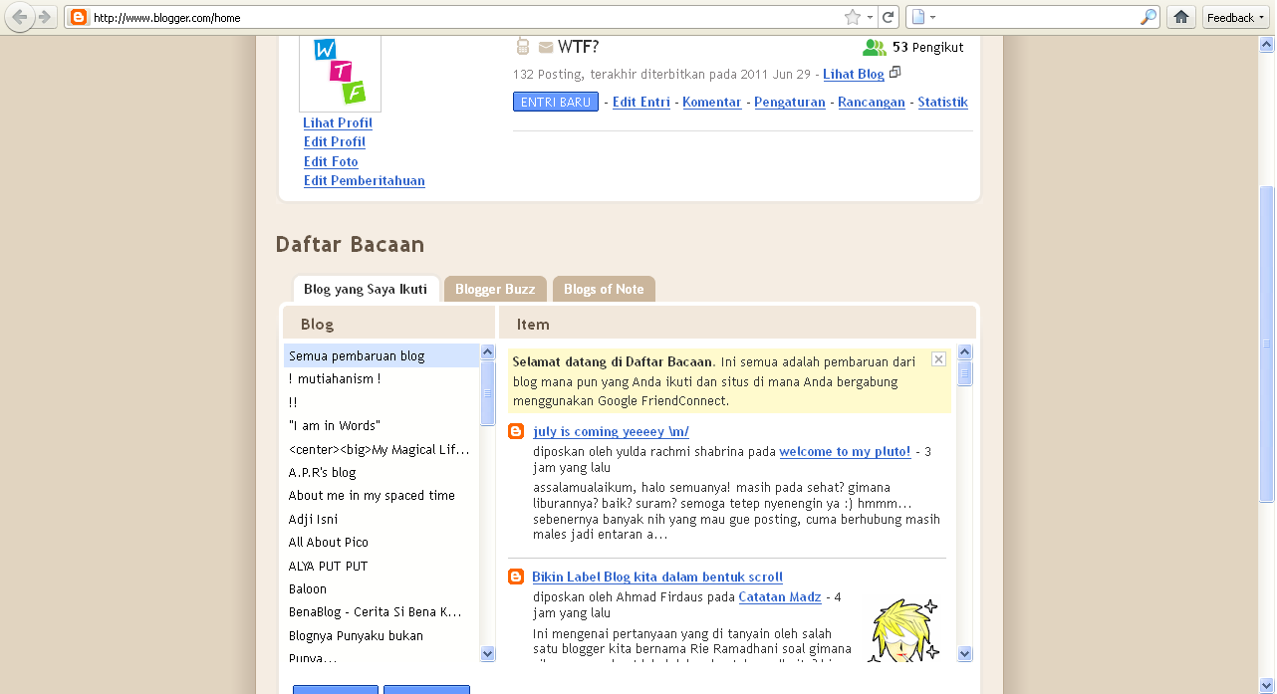Open the bookmark star dropdown arrow
1277x694 pixels.
click(x=870, y=17)
